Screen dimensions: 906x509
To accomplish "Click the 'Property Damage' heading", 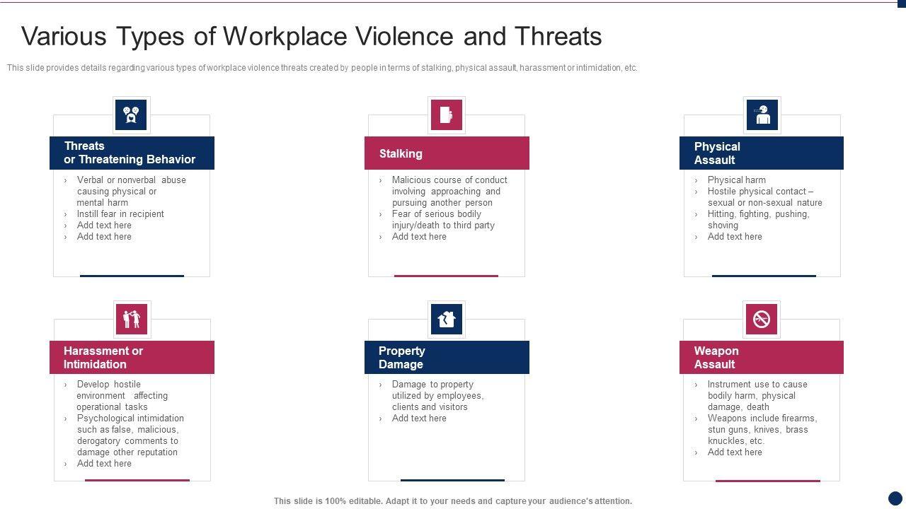I will pyautogui.click(x=447, y=357).
